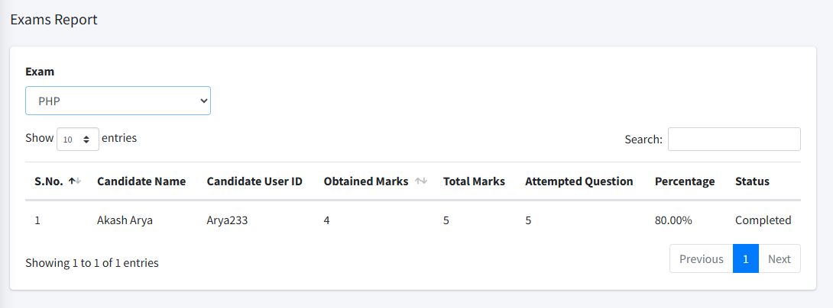
Task: Click the Showing 1 to 1 entries text
Action: click(92, 263)
